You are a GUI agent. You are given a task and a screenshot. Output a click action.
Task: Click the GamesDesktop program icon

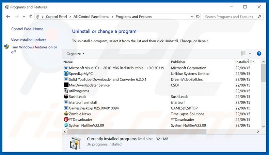[66, 108]
